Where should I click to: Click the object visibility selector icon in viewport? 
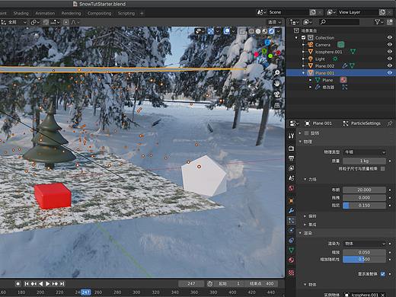coord(200,31)
